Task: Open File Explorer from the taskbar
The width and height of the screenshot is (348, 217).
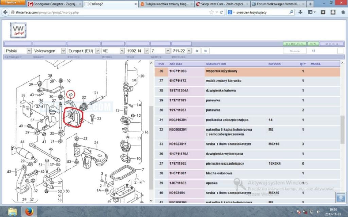Action: pos(13,212)
